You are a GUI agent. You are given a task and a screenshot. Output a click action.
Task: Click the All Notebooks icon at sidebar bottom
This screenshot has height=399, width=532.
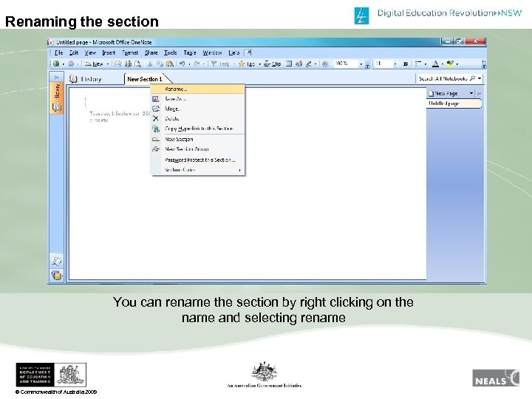[x=57, y=275]
